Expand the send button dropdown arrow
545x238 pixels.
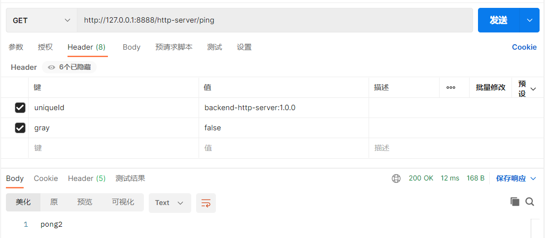[530, 20]
